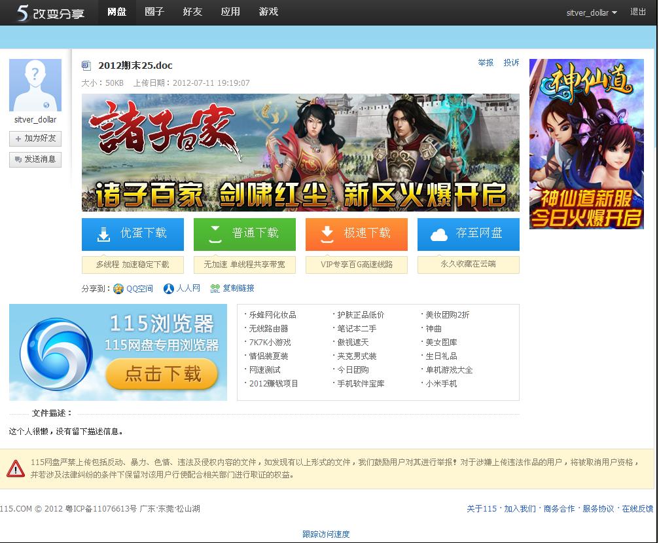Open 美女图库 link
This screenshot has width=659, height=543.
(x=441, y=343)
